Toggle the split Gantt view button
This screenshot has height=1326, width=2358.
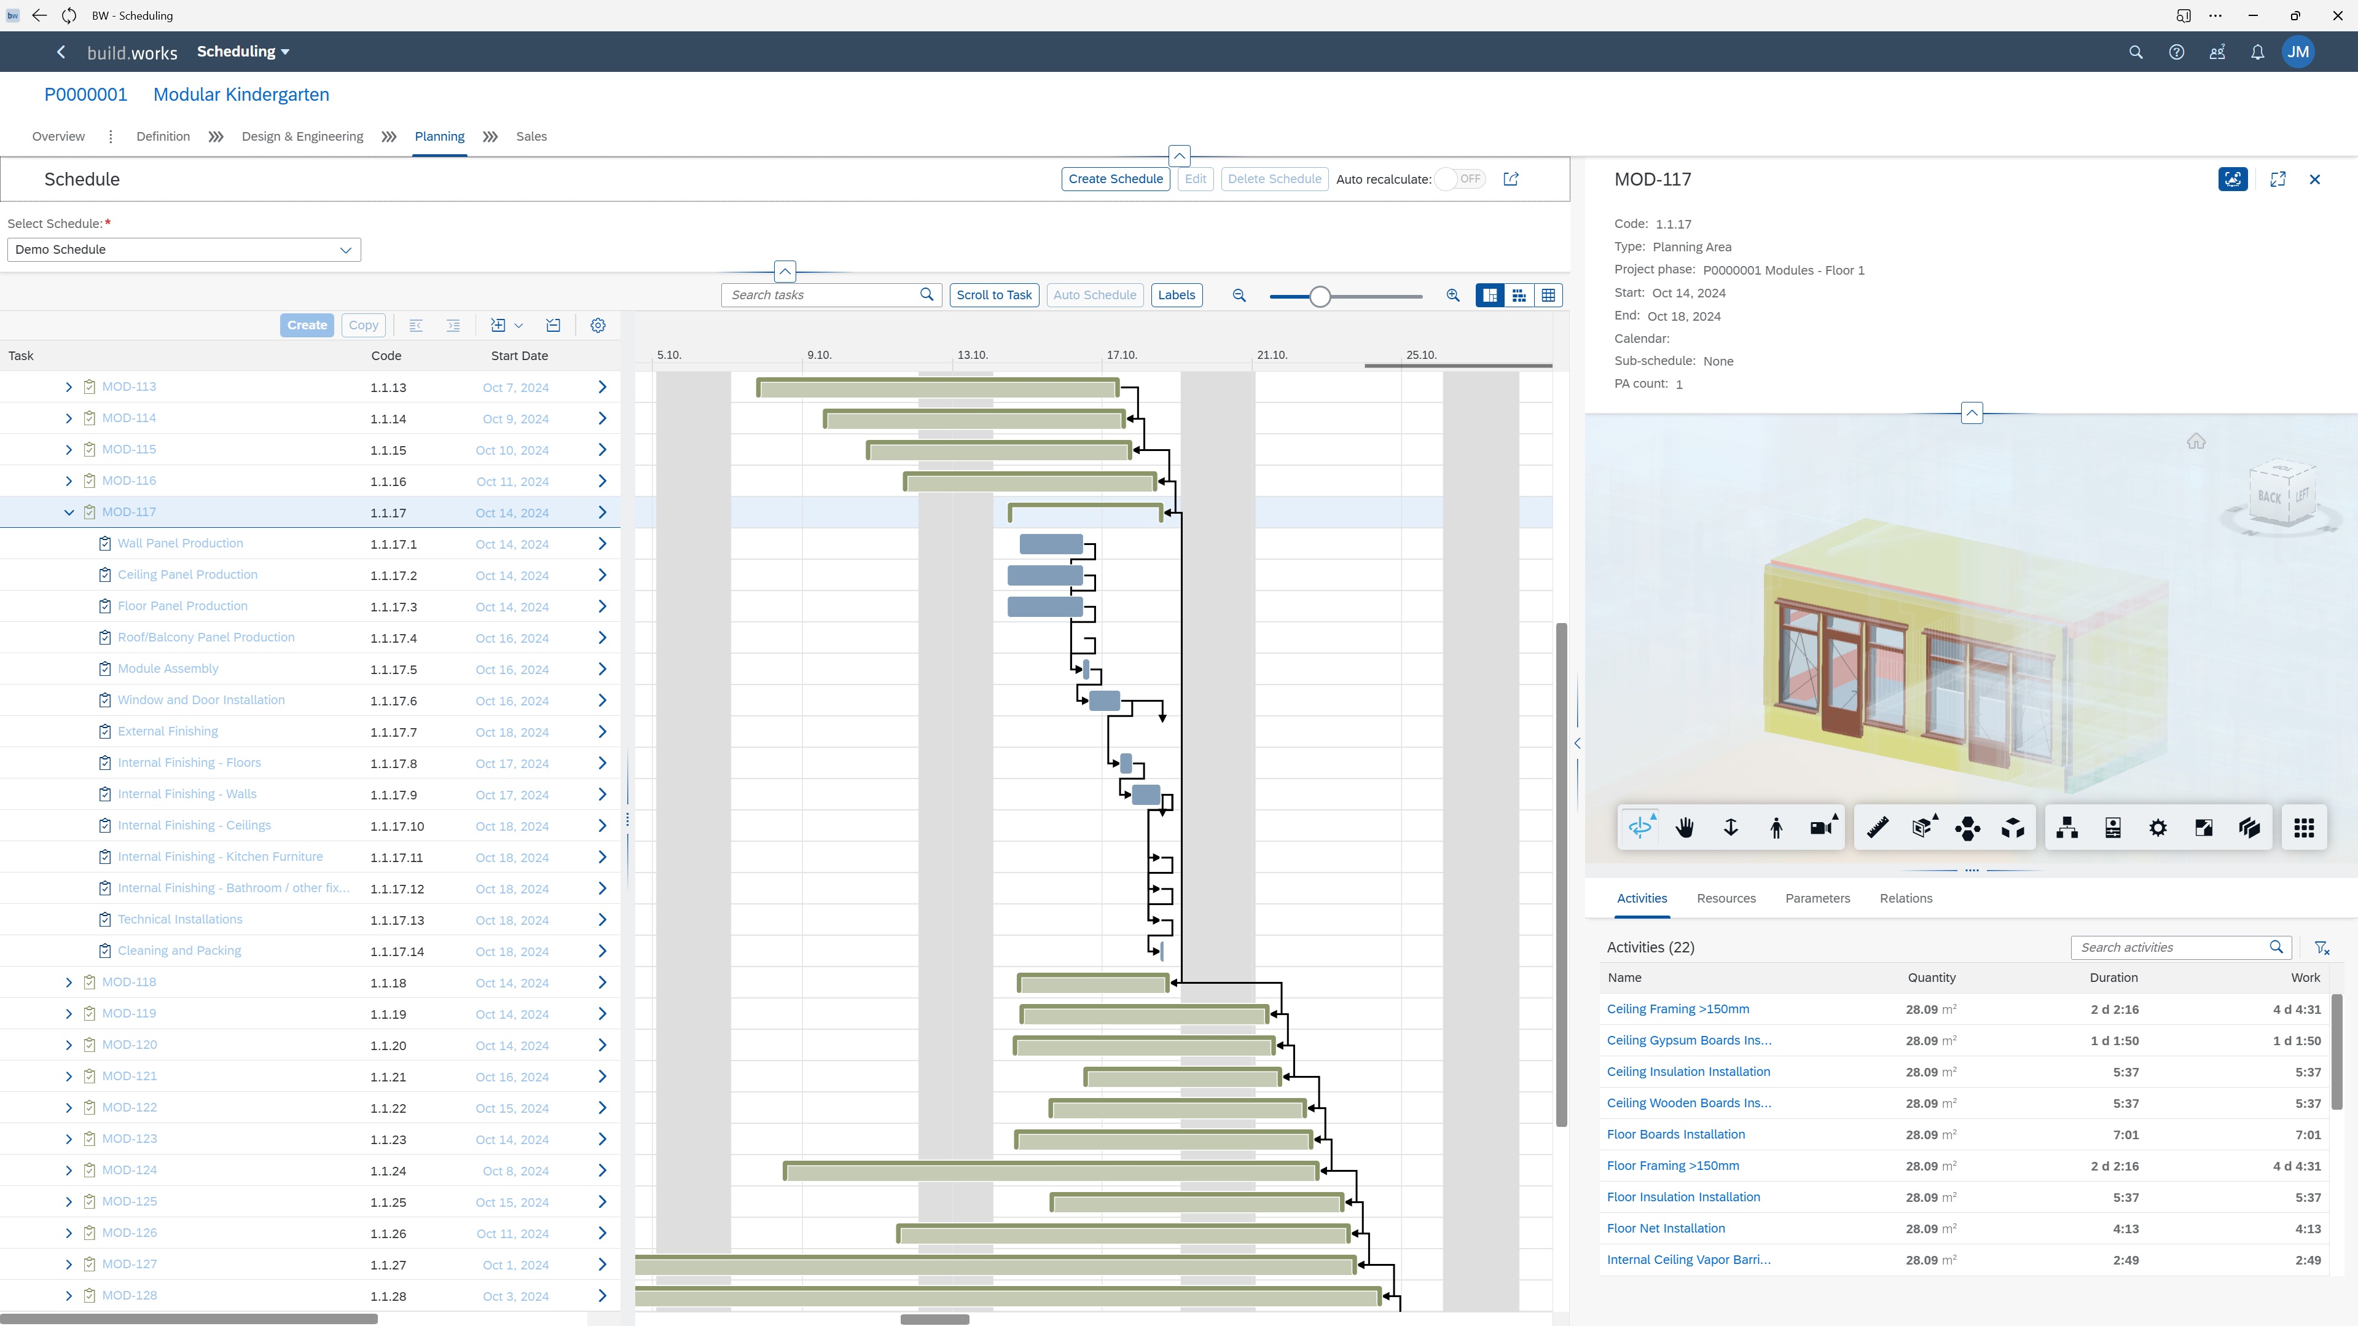tap(1489, 295)
